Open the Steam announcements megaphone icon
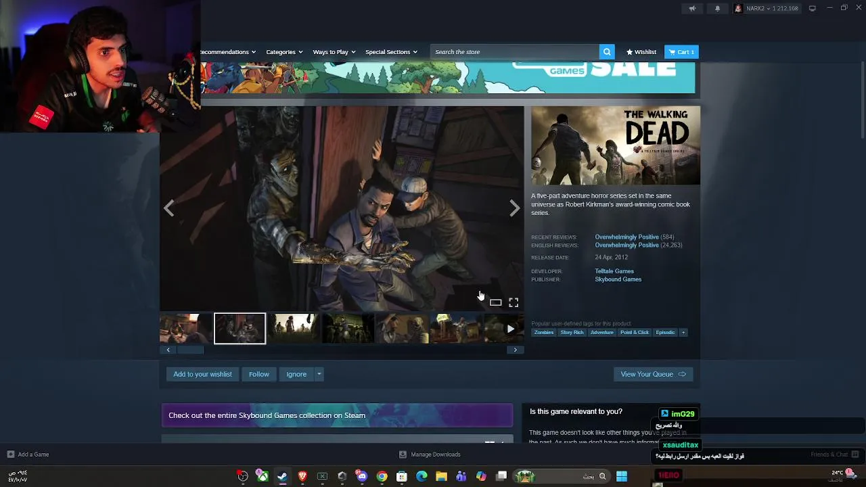The width and height of the screenshot is (866, 487). pyautogui.click(x=692, y=8)
